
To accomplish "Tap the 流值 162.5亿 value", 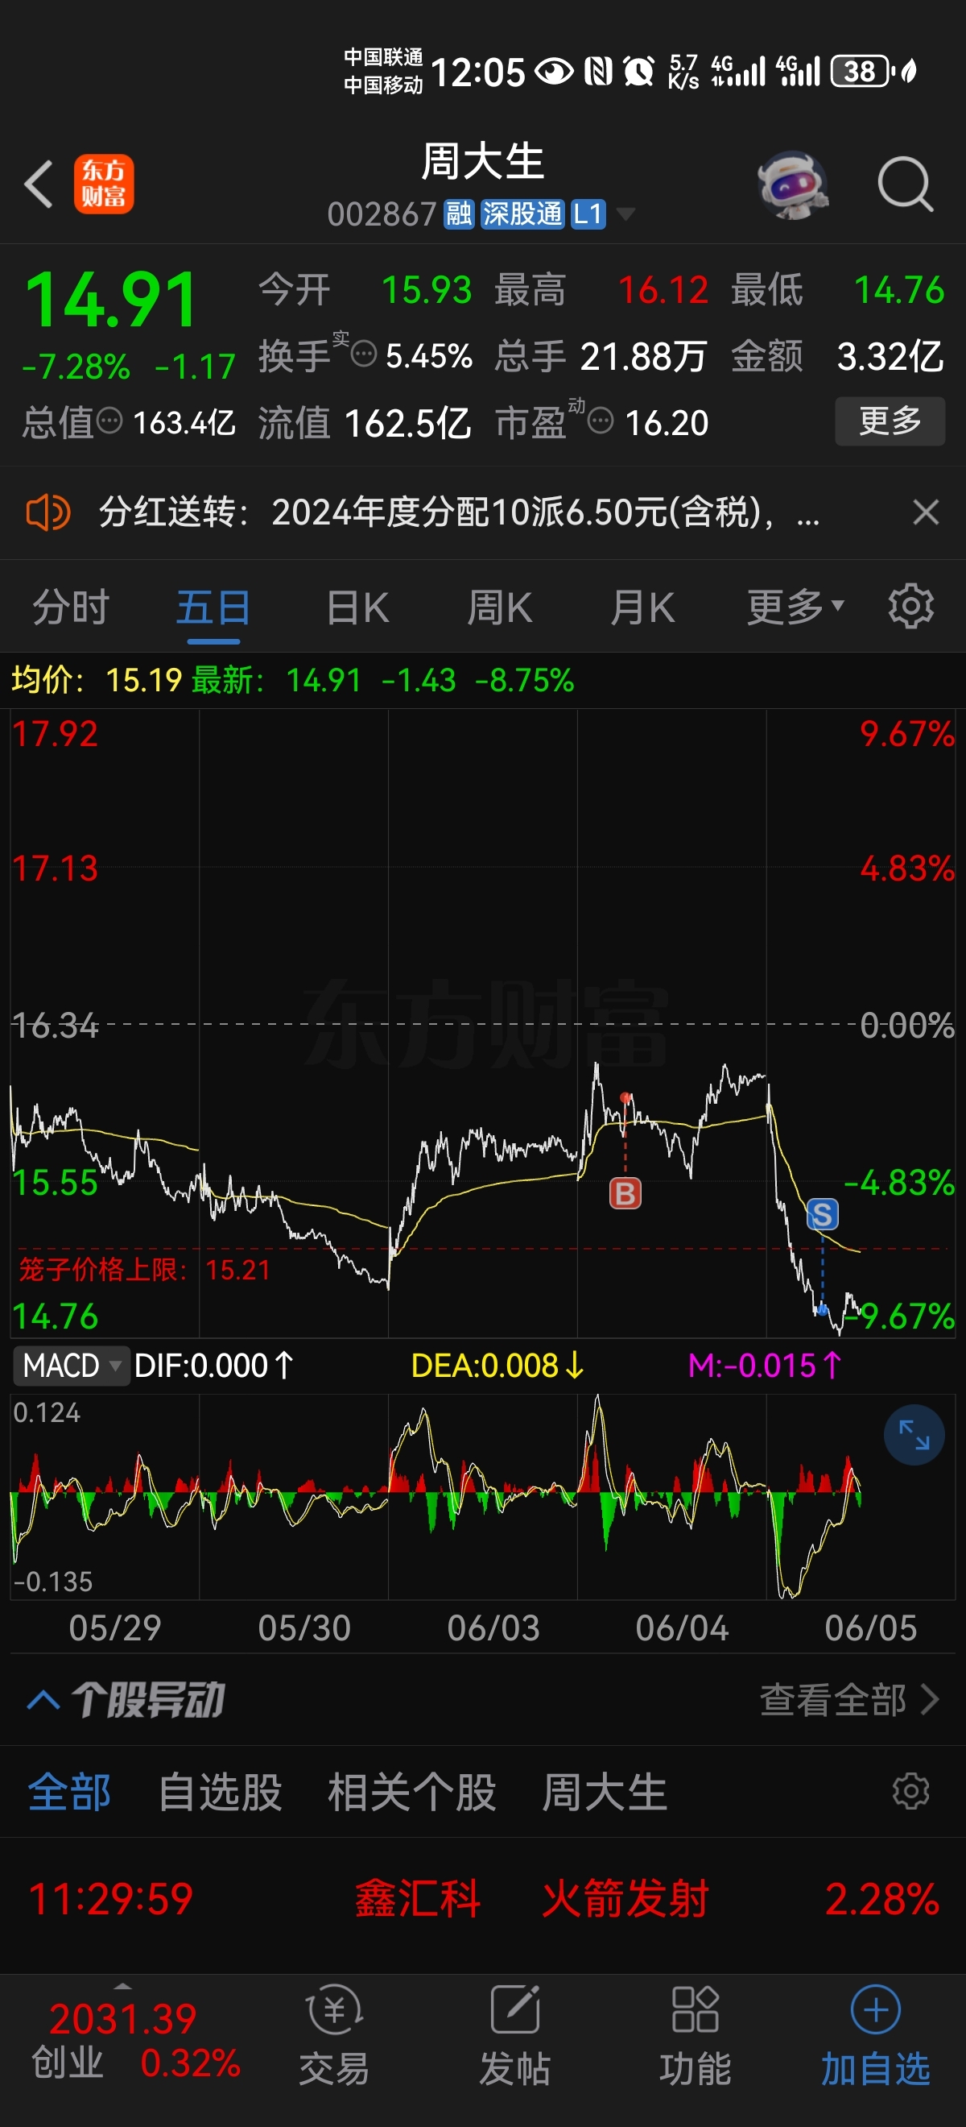I will pyautogui.click(x=407, y=422).
